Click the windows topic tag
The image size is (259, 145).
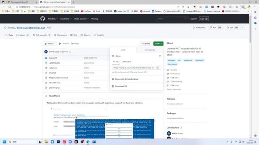point(171,60)
